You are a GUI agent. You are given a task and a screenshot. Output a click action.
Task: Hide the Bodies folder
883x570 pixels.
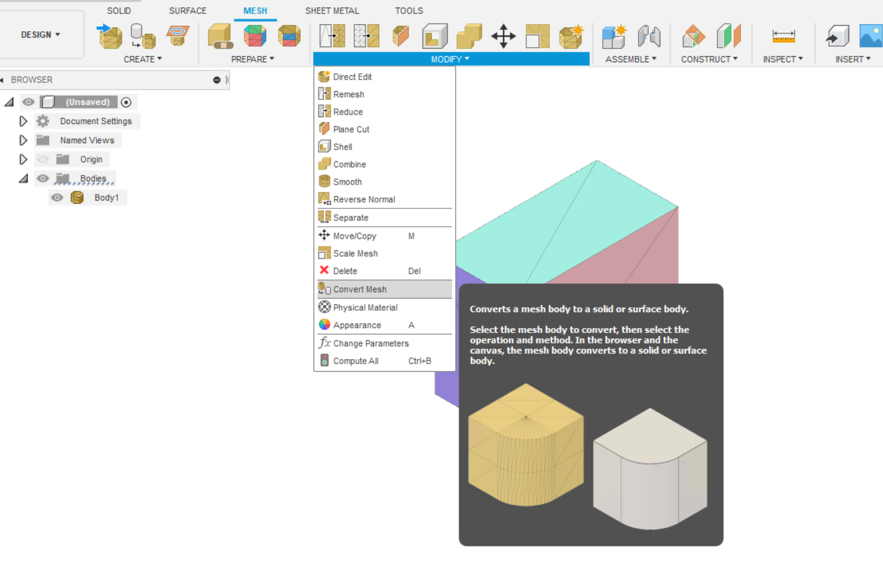click(x=42, y=178)
